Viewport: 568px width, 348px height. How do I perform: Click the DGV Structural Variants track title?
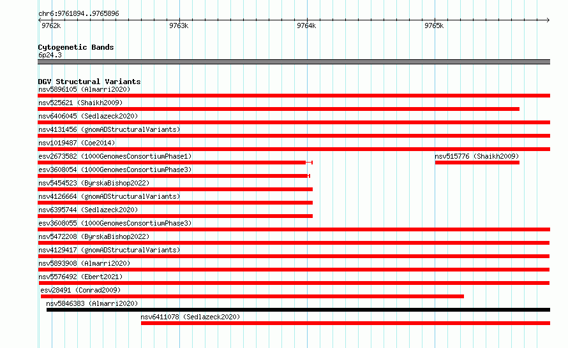pos(89,82)
